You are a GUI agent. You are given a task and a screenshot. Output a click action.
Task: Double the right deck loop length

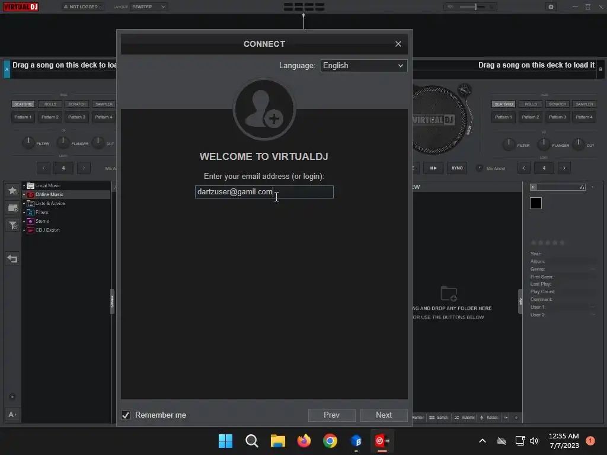coord(564,168)
